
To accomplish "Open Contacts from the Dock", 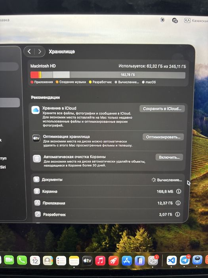I will point(48,261).
